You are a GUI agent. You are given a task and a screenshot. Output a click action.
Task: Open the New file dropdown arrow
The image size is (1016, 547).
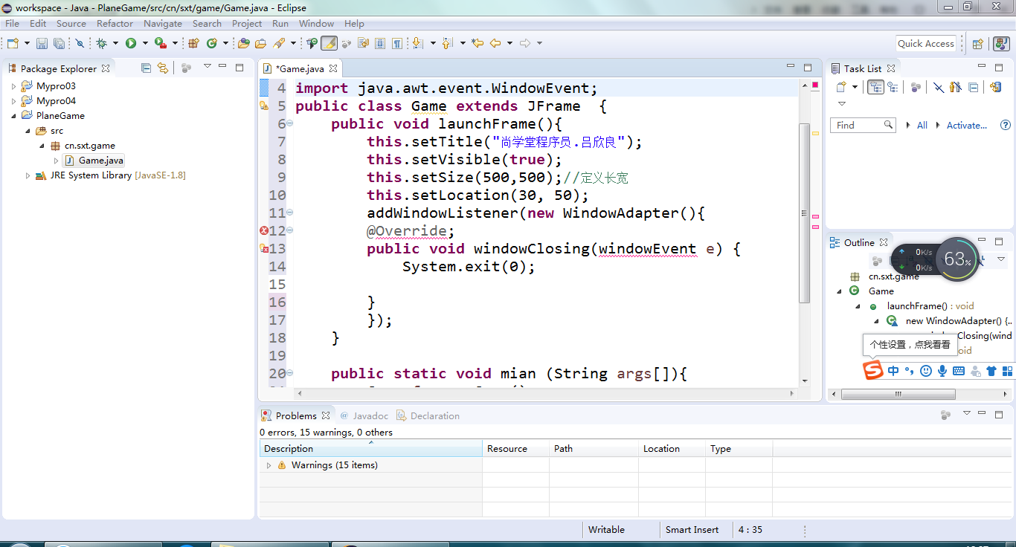[27, 43]
